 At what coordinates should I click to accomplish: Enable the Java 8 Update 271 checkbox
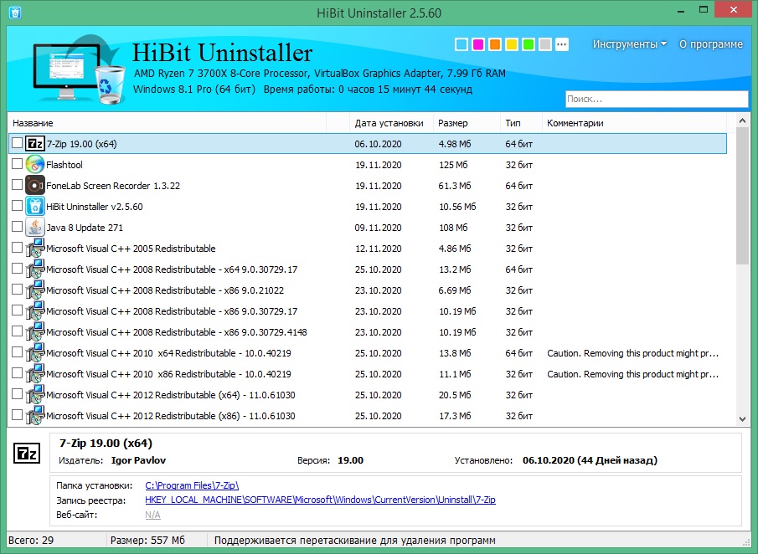click(15, 227)
